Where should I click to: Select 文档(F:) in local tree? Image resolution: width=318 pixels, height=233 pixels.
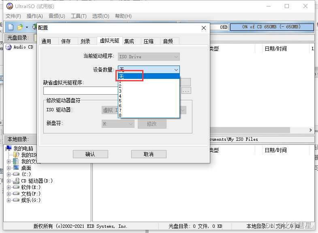click(31, 194)
